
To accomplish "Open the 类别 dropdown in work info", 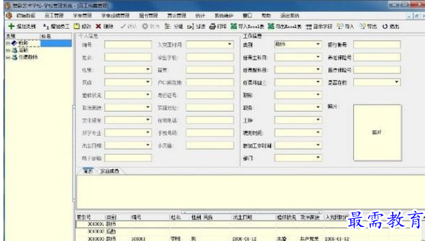I will 318,44.
